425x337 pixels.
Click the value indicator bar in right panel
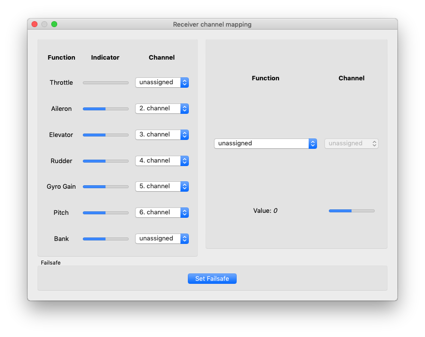(x=352, y=211)
